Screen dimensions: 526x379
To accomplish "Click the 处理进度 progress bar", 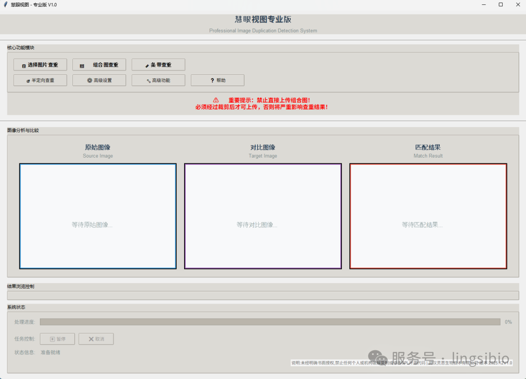I will point(270,322).
